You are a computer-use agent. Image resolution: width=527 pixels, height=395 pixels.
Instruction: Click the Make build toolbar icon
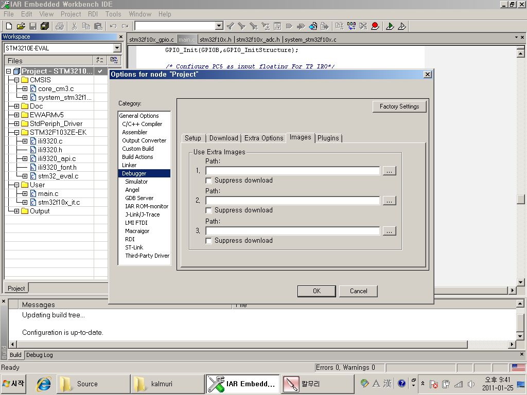(352, 26)
